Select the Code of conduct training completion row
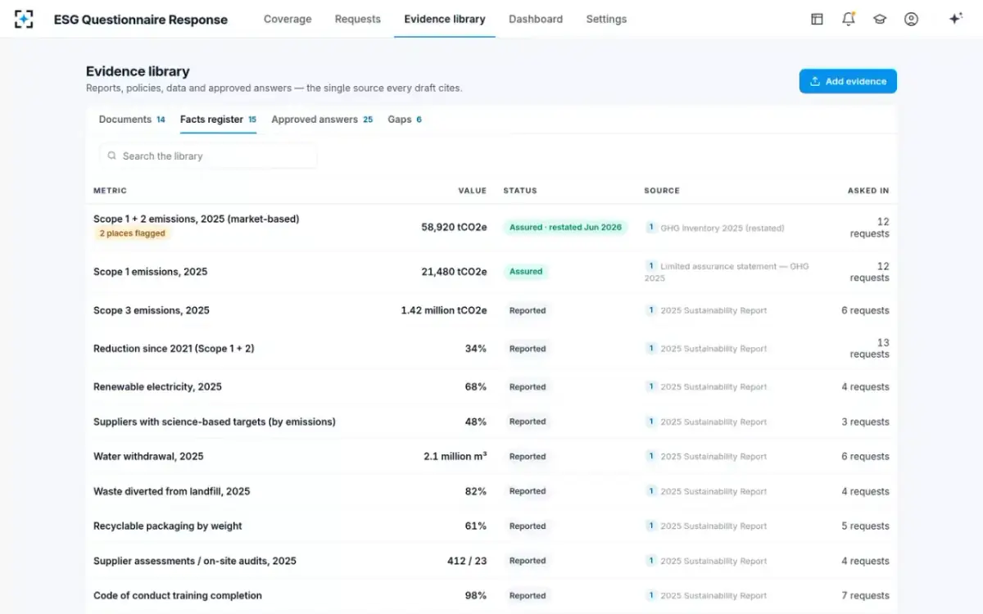Viewport: 983px width, 614px height. click(x=491, y=595)
